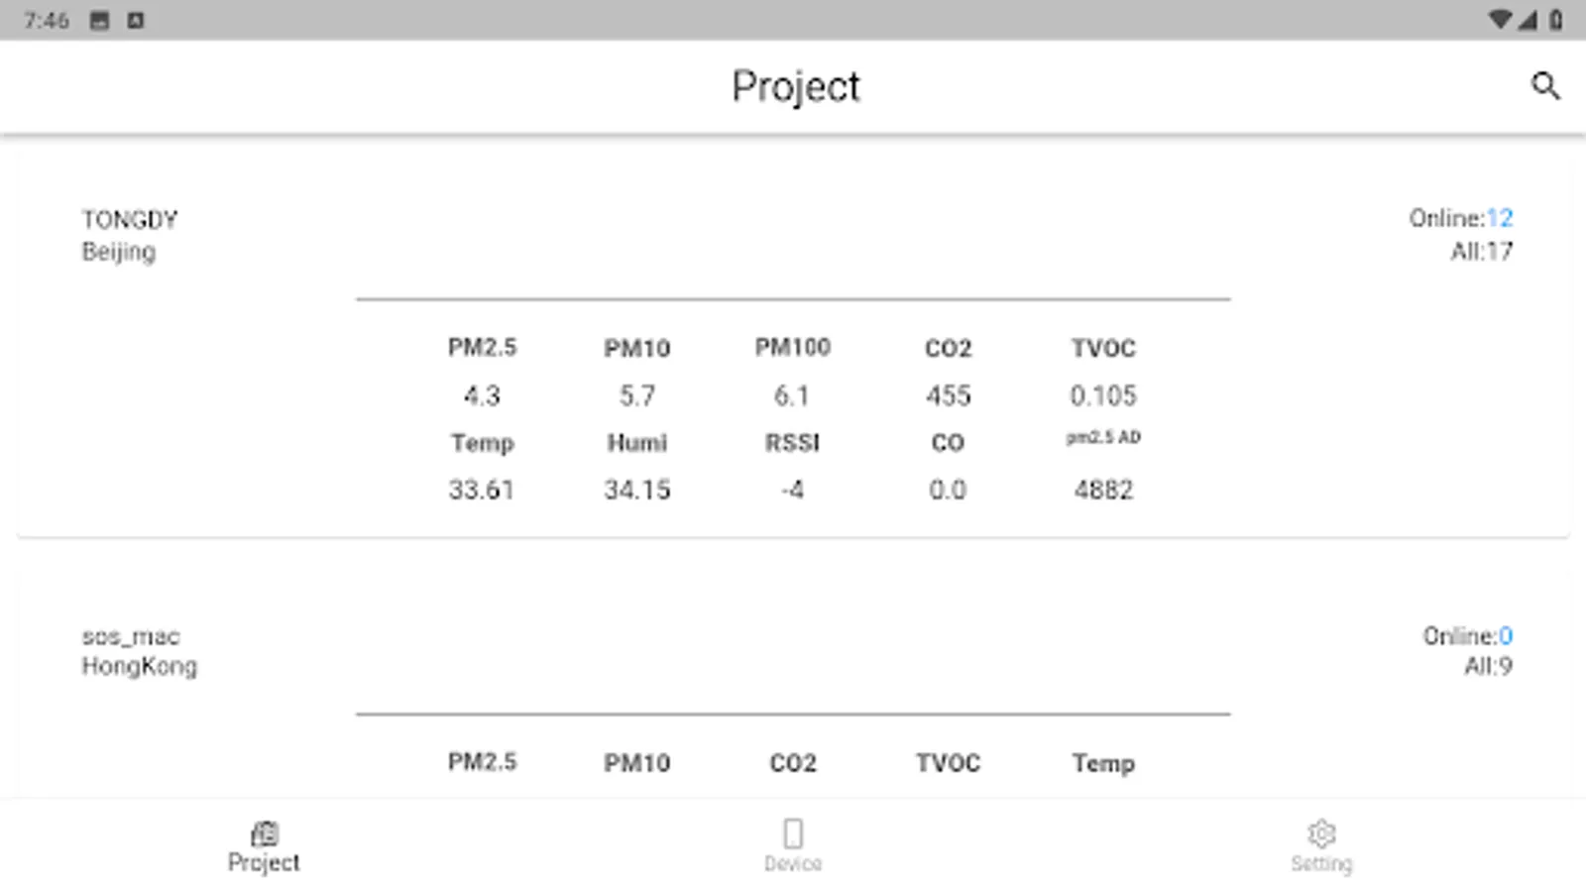This screenshot has height=892, width=1586.
Task: Tap the search magnifier icon
Action: point(1544,86)
